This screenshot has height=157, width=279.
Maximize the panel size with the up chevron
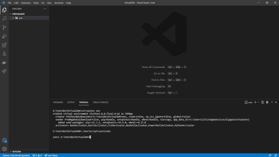tap(272, 102)
